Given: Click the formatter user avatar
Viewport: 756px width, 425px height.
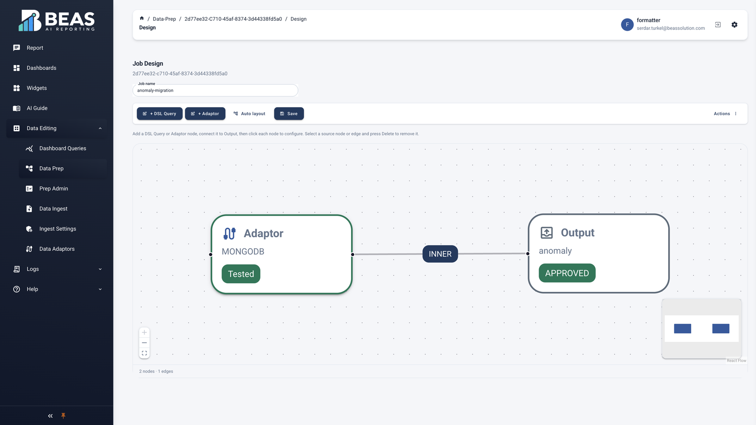Looking at the screenshot, I should pos(627,25).
